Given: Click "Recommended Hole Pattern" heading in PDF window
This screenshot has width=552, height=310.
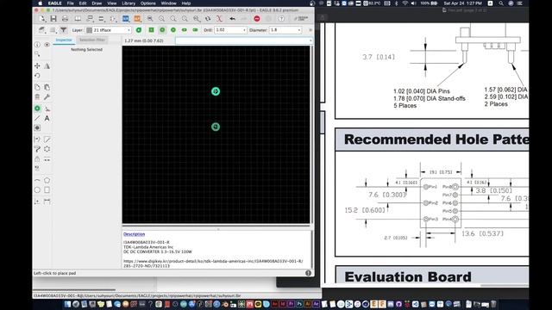Looking at the screenshot, I should pyautogui.click(x=436, y=139).
